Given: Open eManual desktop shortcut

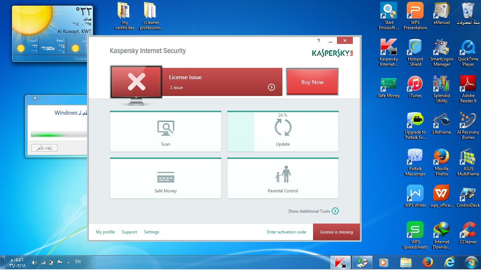Looking at the screenshot, I should [x=442, y=13].
